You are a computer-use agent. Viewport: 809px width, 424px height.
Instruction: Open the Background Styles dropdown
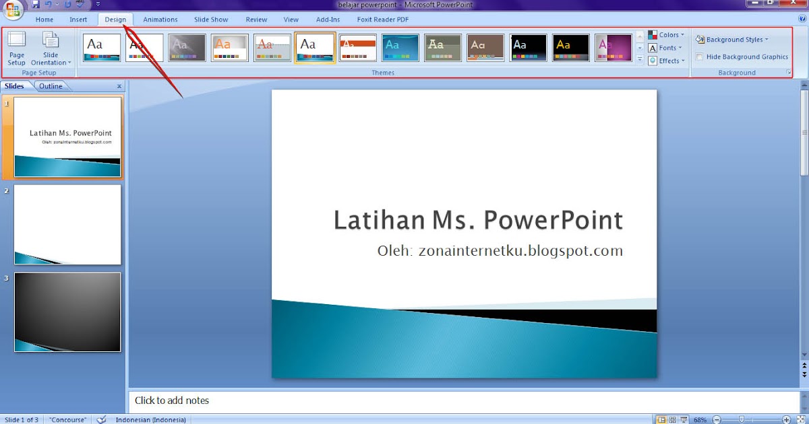coord(731,40)
